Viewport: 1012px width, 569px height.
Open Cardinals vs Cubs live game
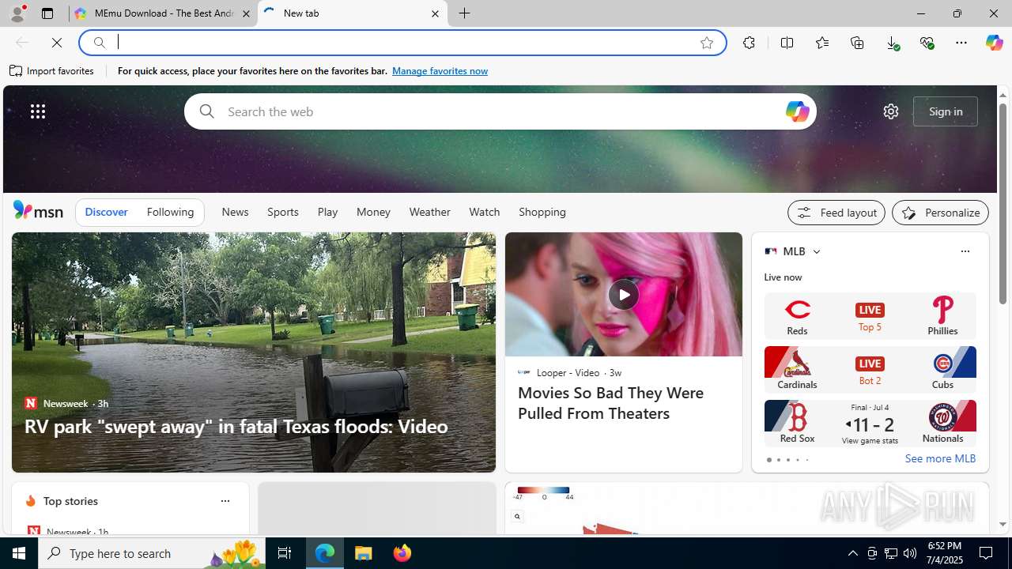[x=870, y=369]
